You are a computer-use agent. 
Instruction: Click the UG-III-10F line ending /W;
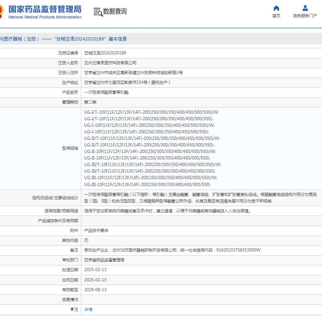(150, 177)
